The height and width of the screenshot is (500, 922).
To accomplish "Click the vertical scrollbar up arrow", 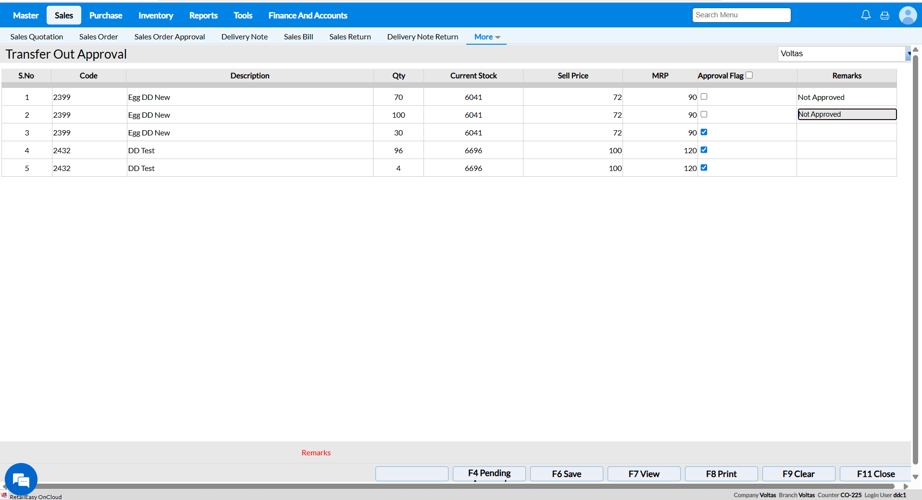I will pos(916,49).
